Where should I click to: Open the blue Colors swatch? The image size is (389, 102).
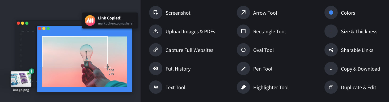click(331, 13)
